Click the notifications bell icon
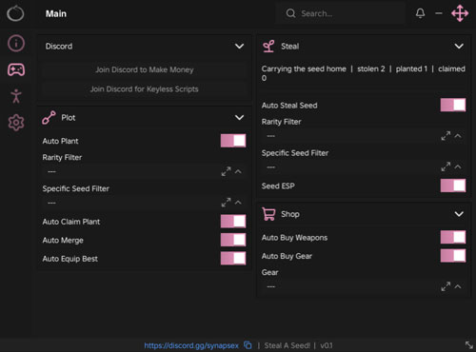 (420, 13)
